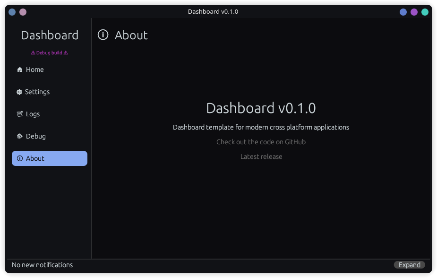Viewport: 437px width, 278px height.
Task: Click the 'Dashboard' sidebar title
Action: [x=50, y=35]
